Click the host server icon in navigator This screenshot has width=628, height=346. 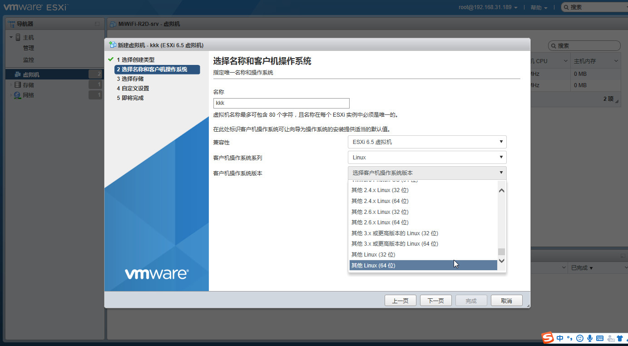point(18,37)
